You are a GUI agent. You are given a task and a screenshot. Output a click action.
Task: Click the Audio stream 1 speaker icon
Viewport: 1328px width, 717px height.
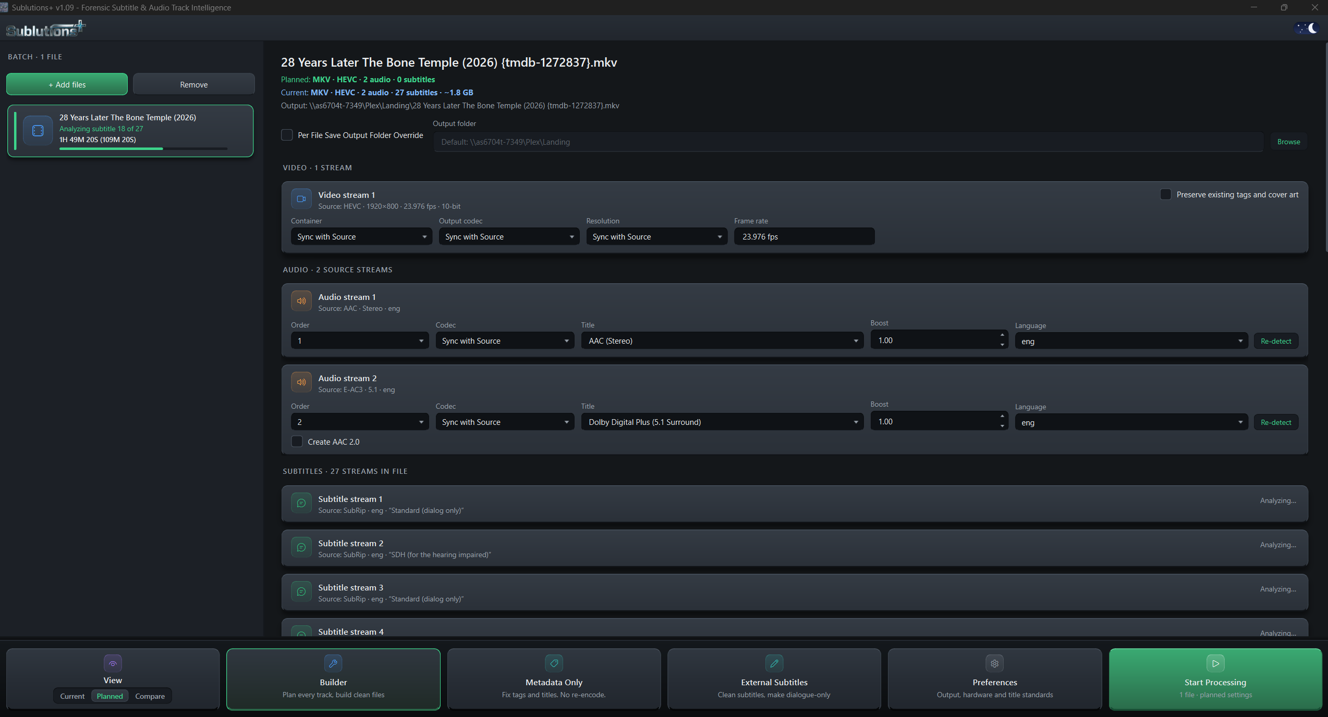tap(301, 301)
